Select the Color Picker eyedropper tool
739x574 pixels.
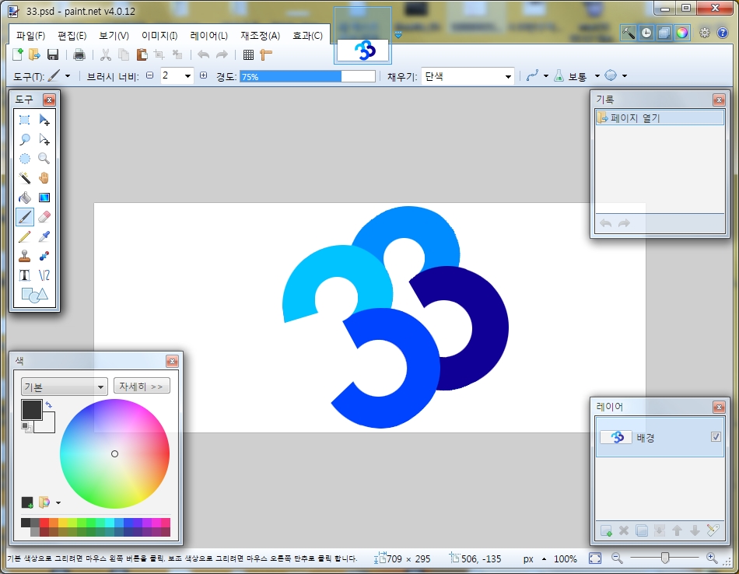(44, 236)
